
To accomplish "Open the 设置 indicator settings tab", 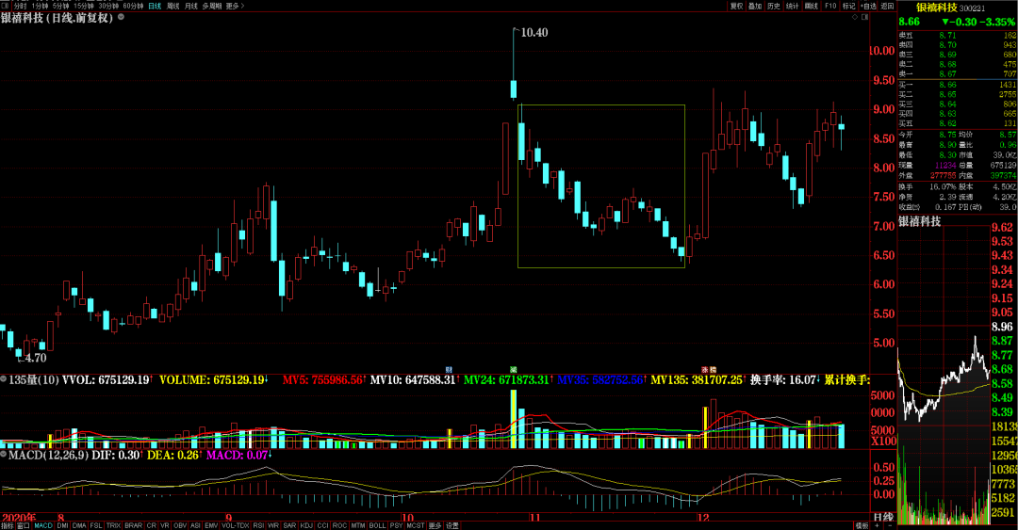I will 452,525.
